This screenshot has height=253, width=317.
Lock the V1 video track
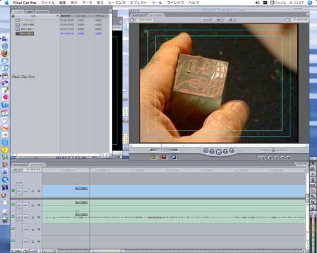[x=33, y=191]
